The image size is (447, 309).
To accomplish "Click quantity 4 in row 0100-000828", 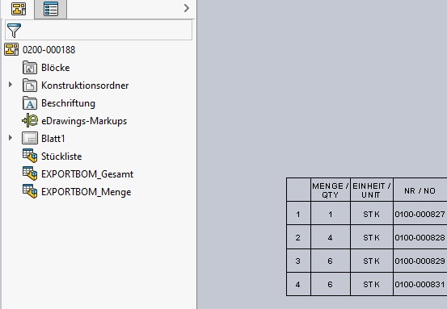I will click(331, 237).
